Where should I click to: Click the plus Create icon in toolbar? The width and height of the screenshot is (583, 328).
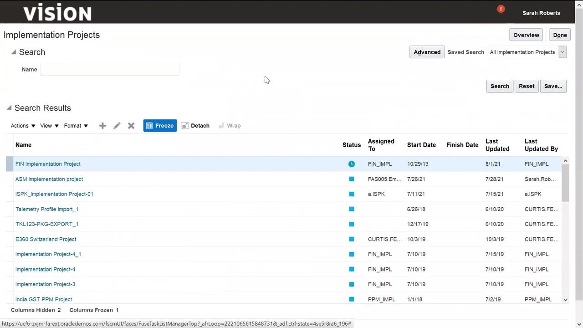click(x=102, y=126)
